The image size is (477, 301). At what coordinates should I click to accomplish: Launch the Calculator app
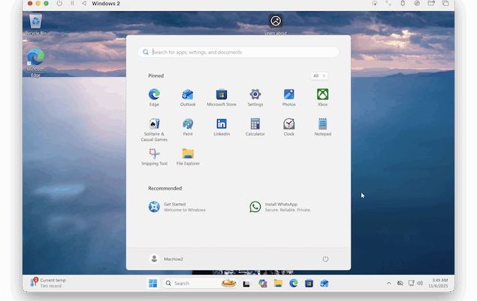pos(255,127)
